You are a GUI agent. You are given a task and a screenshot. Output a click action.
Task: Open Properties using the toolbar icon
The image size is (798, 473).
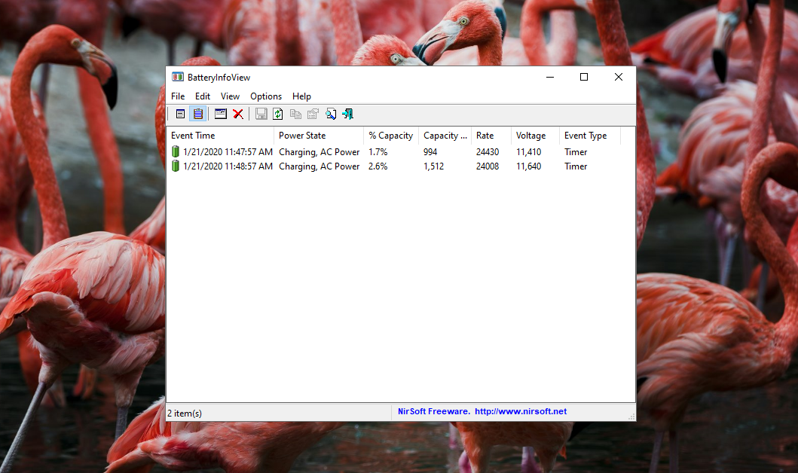(x=313, y=114)
